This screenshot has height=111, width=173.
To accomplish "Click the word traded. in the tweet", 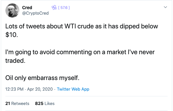I will pyautogui.click(x=15, y=61).
